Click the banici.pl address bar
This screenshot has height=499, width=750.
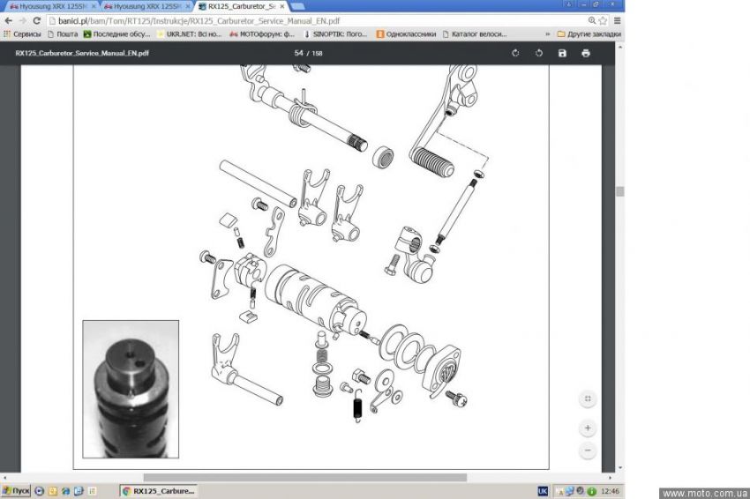pyautogui.click(x=316, y=20)
